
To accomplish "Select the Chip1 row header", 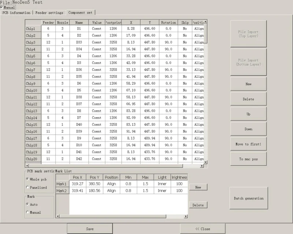I will 33,29.
